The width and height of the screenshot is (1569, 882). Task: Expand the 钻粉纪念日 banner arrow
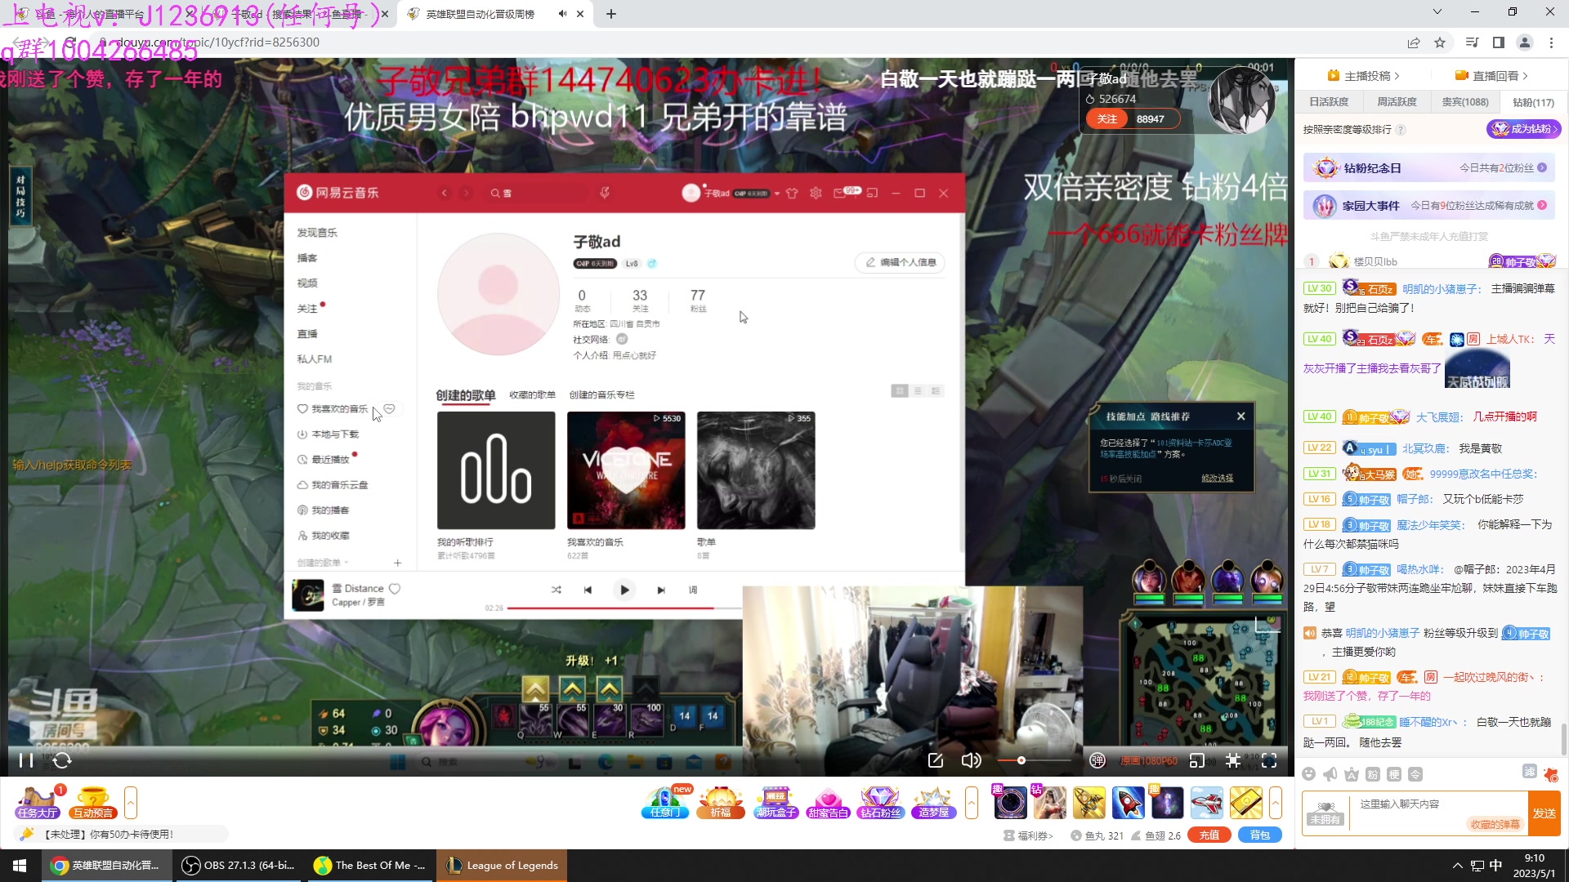click(x=1542, y=167)
